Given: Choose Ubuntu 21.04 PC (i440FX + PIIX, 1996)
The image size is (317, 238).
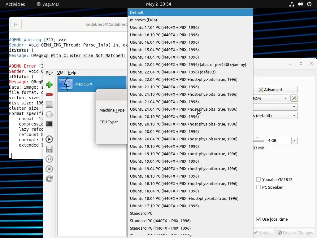Looking at the screenshot, I should point(190,102).
